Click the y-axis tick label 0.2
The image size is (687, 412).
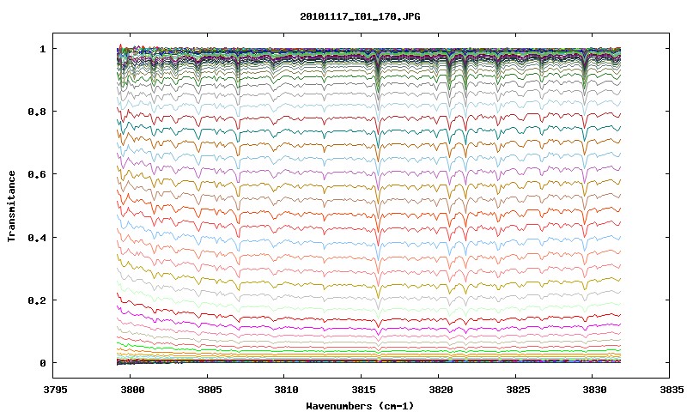pos(37,300)
